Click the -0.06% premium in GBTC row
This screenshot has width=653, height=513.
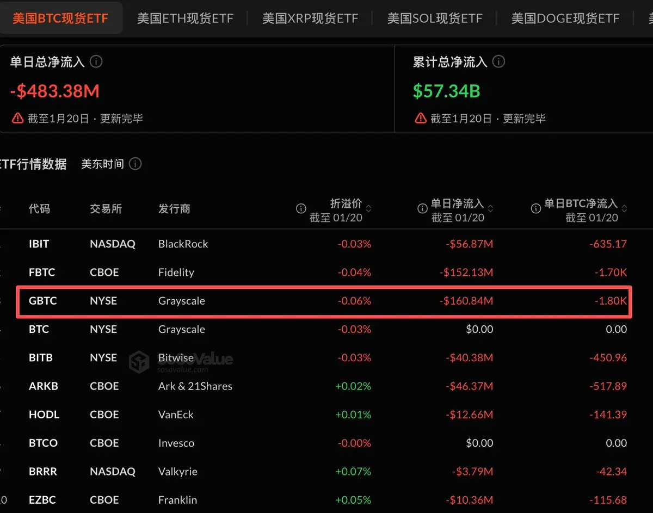(354, 300)
